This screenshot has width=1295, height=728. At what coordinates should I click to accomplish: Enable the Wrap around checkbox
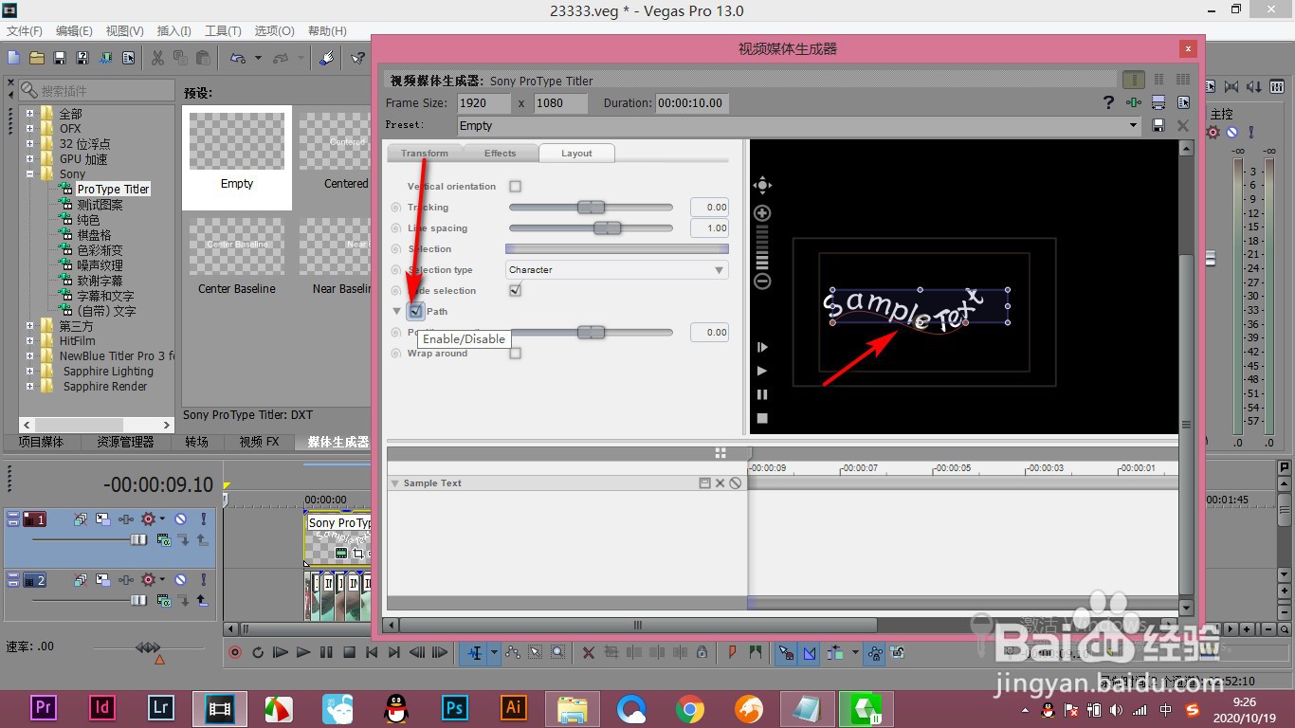point(515,354)
